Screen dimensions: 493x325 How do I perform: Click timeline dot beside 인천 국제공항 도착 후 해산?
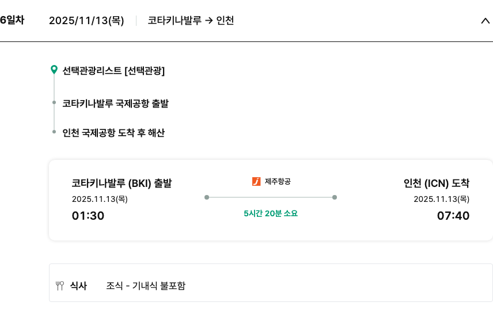pos(54,132)
